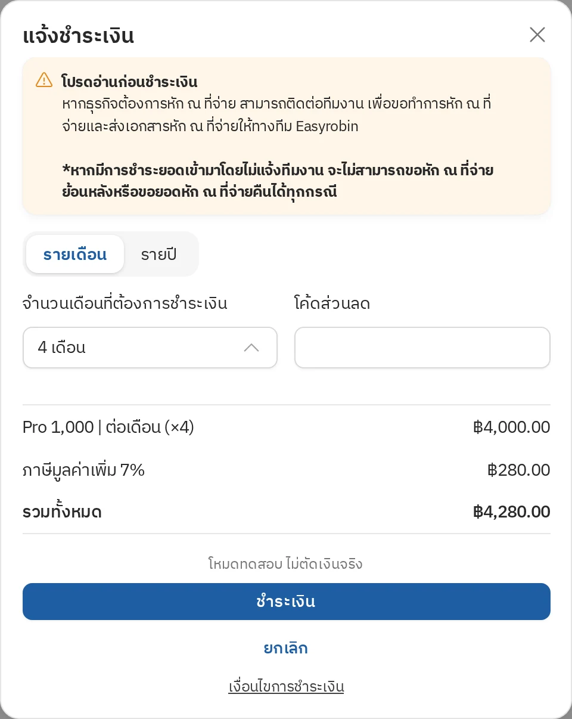Open the เงื่อนไขการชำระเงิน terms link
Viewport: 572px width, 719px height.
(x=287, y=686)
